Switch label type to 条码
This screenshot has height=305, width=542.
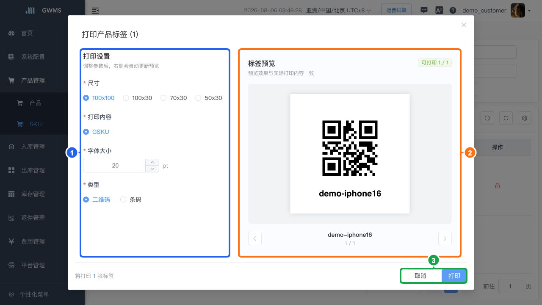click(x=131, y=200)
